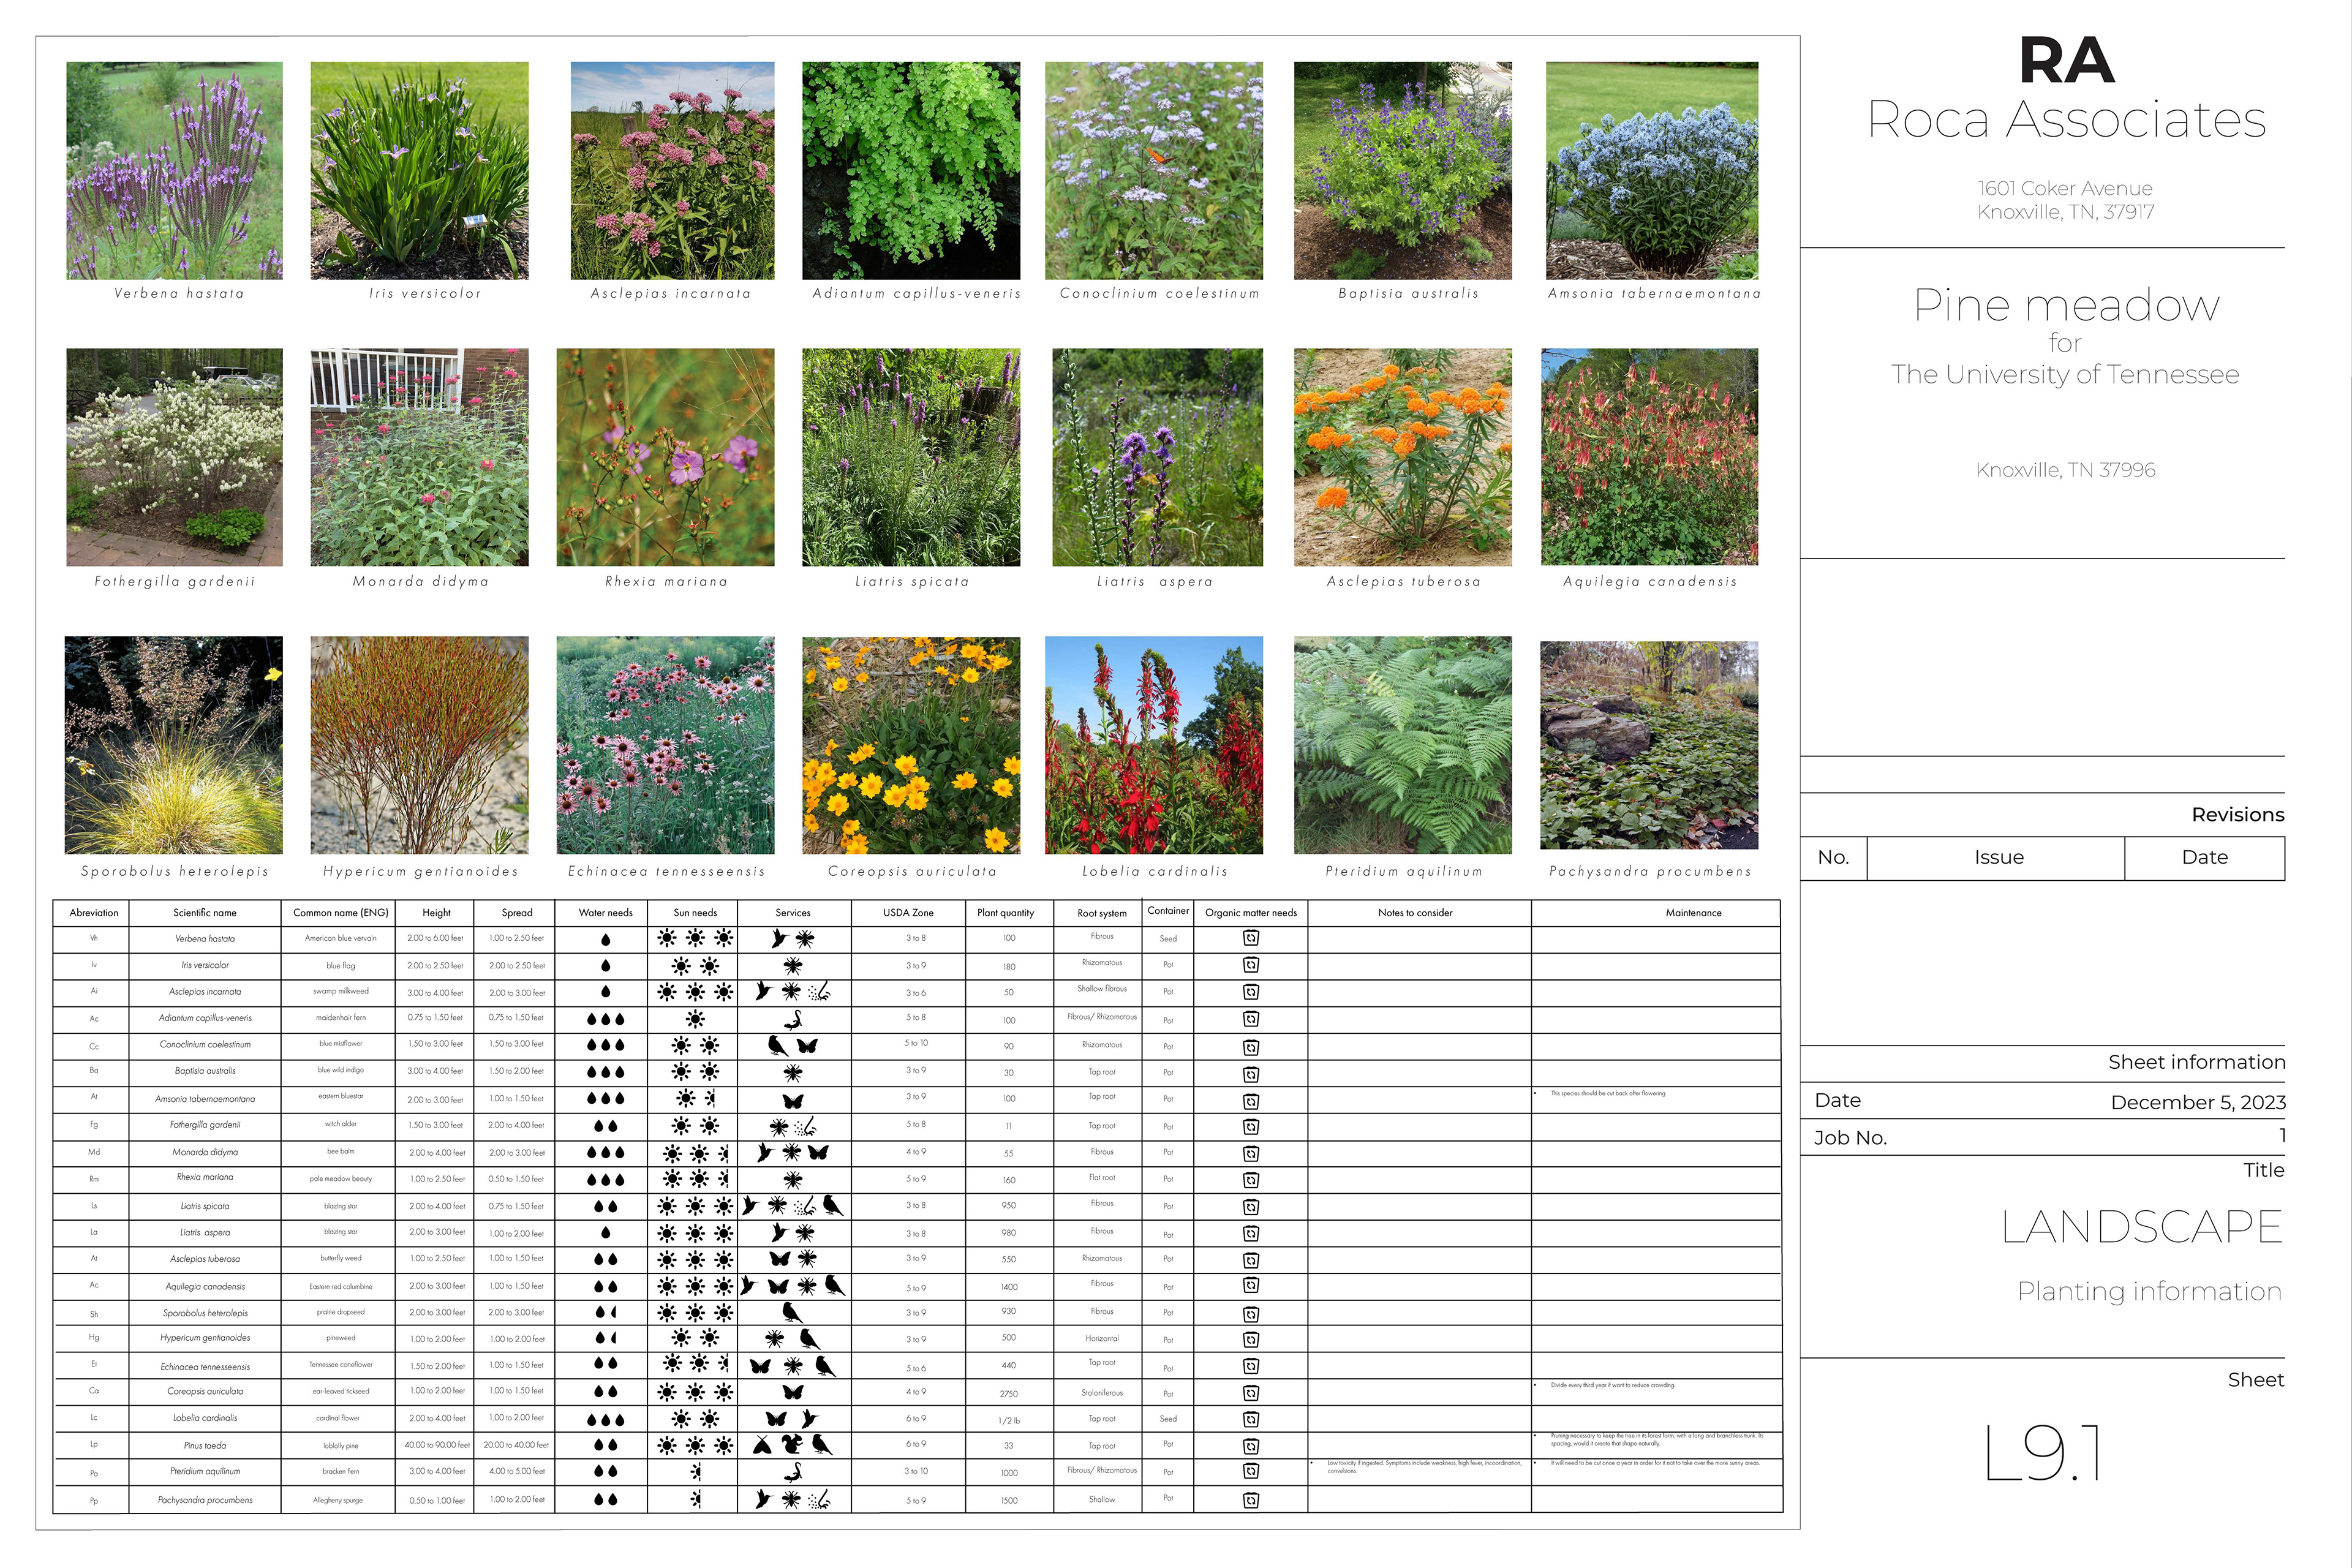Image resolution: width=2352 pixels, height=1568 pixels.
Task: Click the single water drop in Iris versicolor row
Action: click(606, 966)
